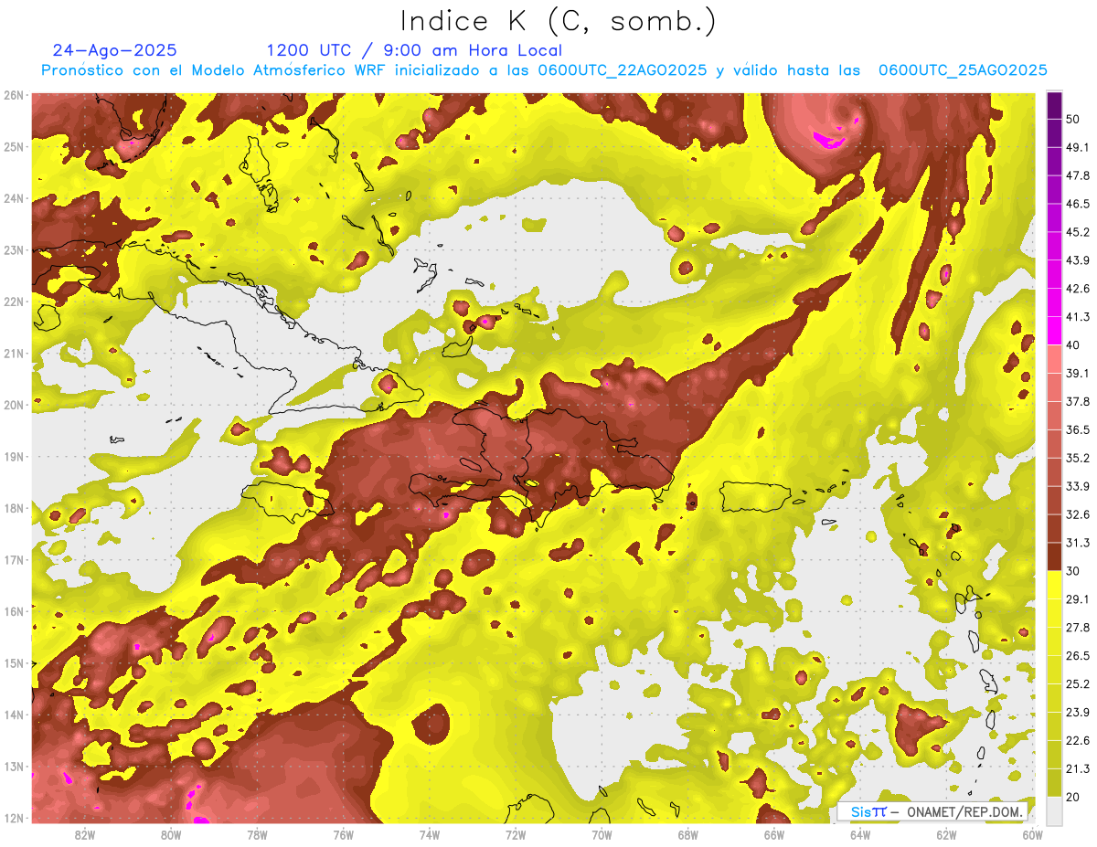Click the latitude label '15N'
The height and width of the screenshot is (847, 1097).
(15, 663)
